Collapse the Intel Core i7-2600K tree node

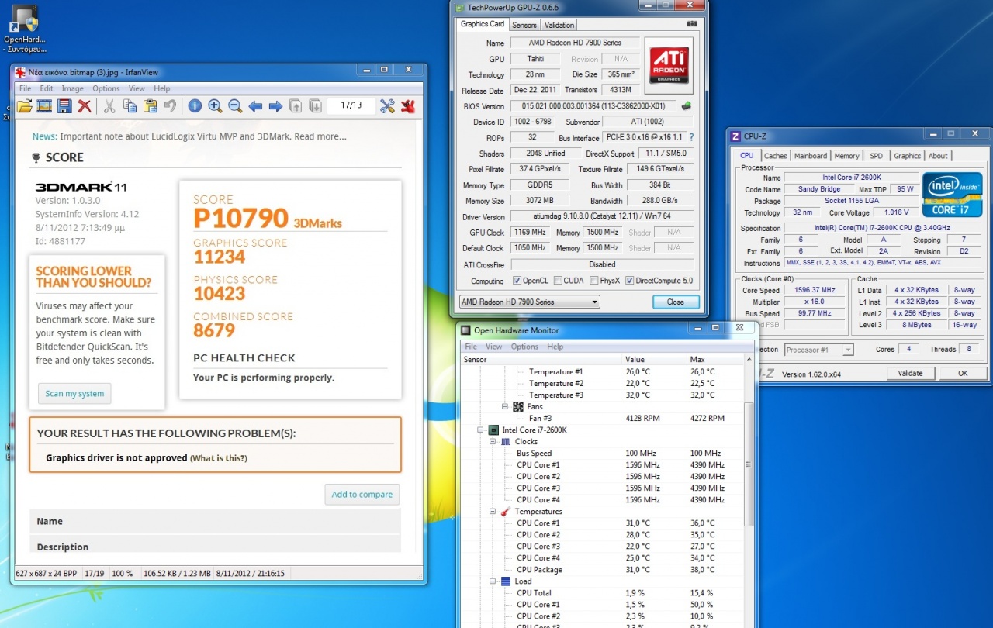point(480,430)
